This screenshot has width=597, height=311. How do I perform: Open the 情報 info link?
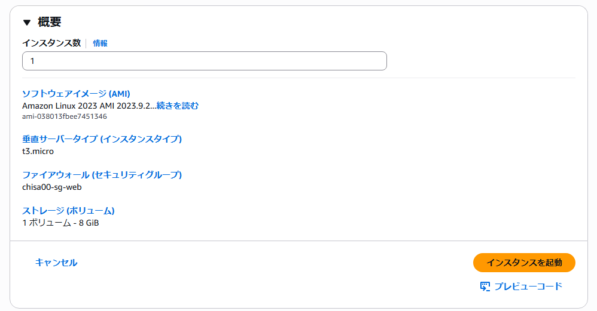pyautogui.click(x=100, y=43)
